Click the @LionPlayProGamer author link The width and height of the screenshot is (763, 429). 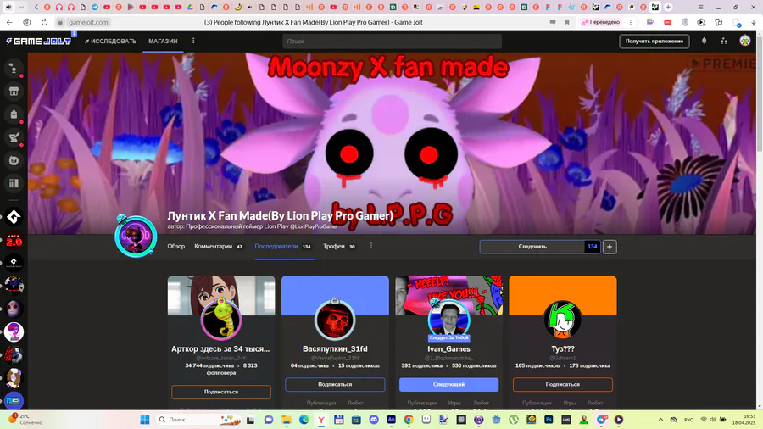pyautogui.click(x=314, y=226)
